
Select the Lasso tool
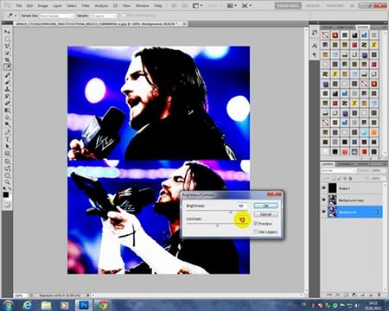pos(7,46)
